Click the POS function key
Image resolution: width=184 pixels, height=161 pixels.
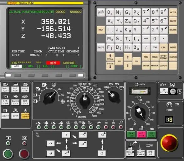[x=146, y=57]
